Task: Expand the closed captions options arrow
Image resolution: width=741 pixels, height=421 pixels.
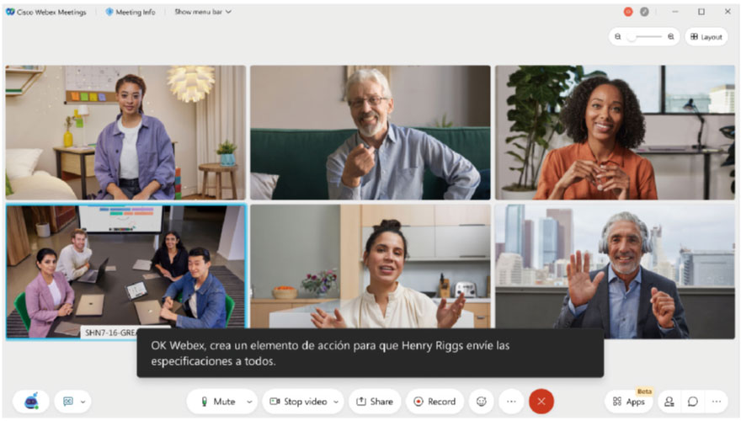Action: coord(83,402)
